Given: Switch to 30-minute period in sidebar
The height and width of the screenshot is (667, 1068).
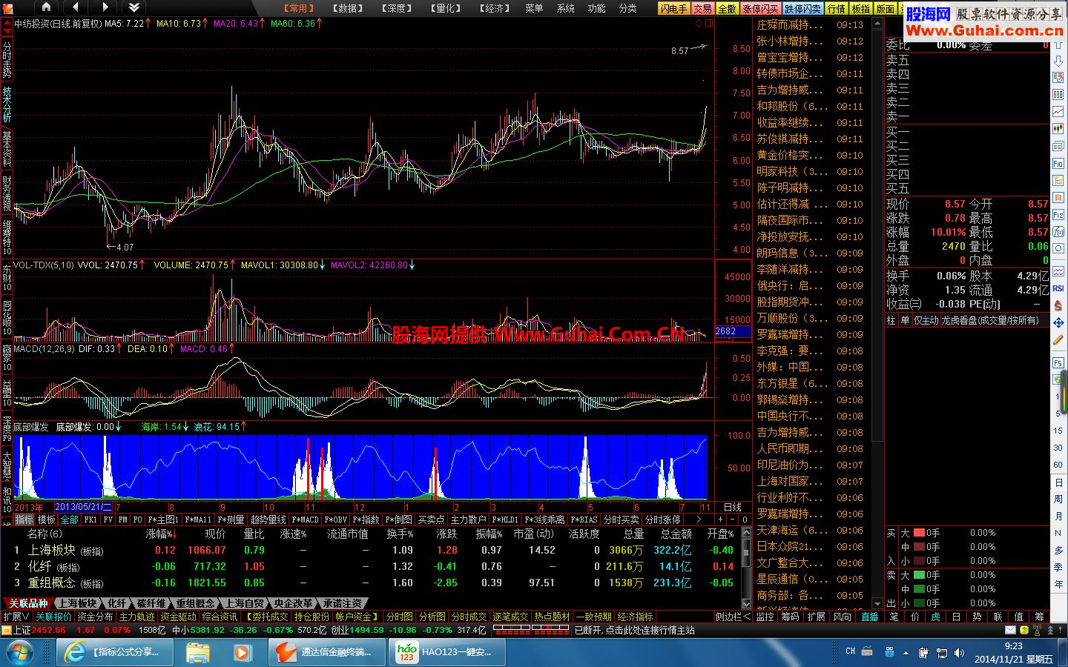Looking at the screenshot, I should (1058, 448).
